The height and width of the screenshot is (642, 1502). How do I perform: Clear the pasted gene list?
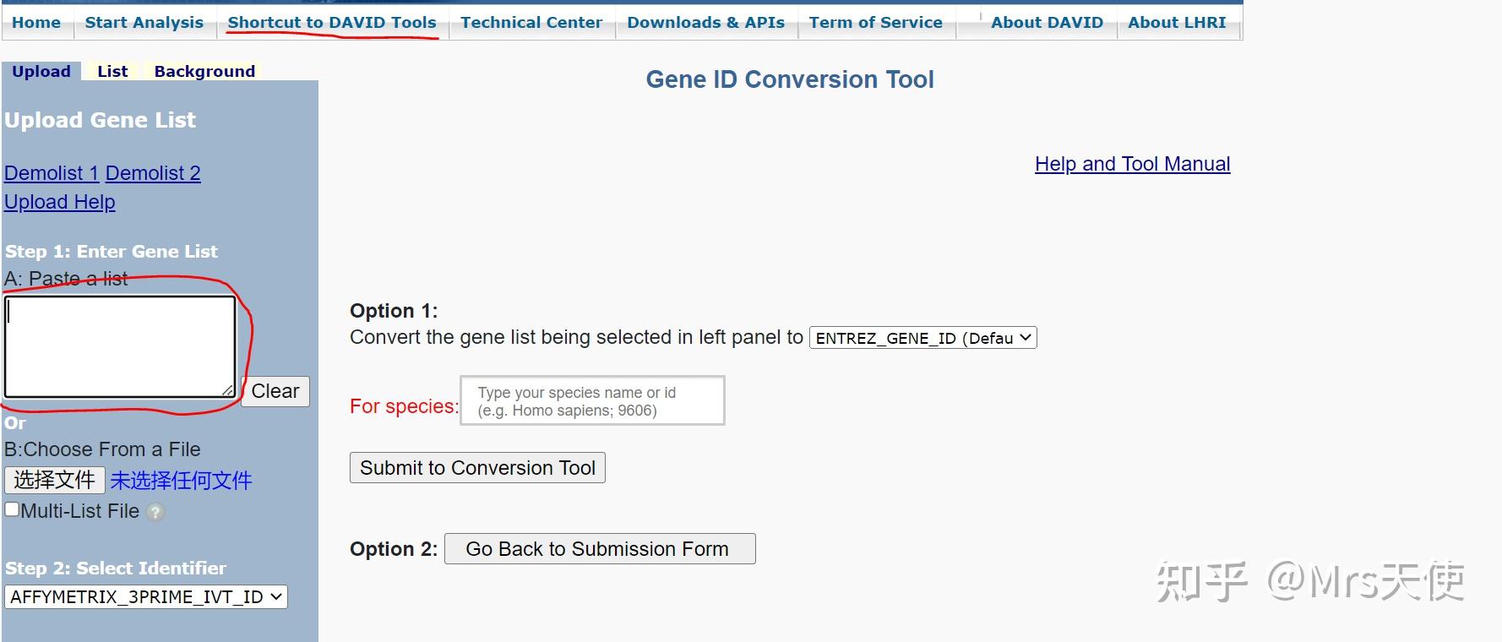[275, 391]
